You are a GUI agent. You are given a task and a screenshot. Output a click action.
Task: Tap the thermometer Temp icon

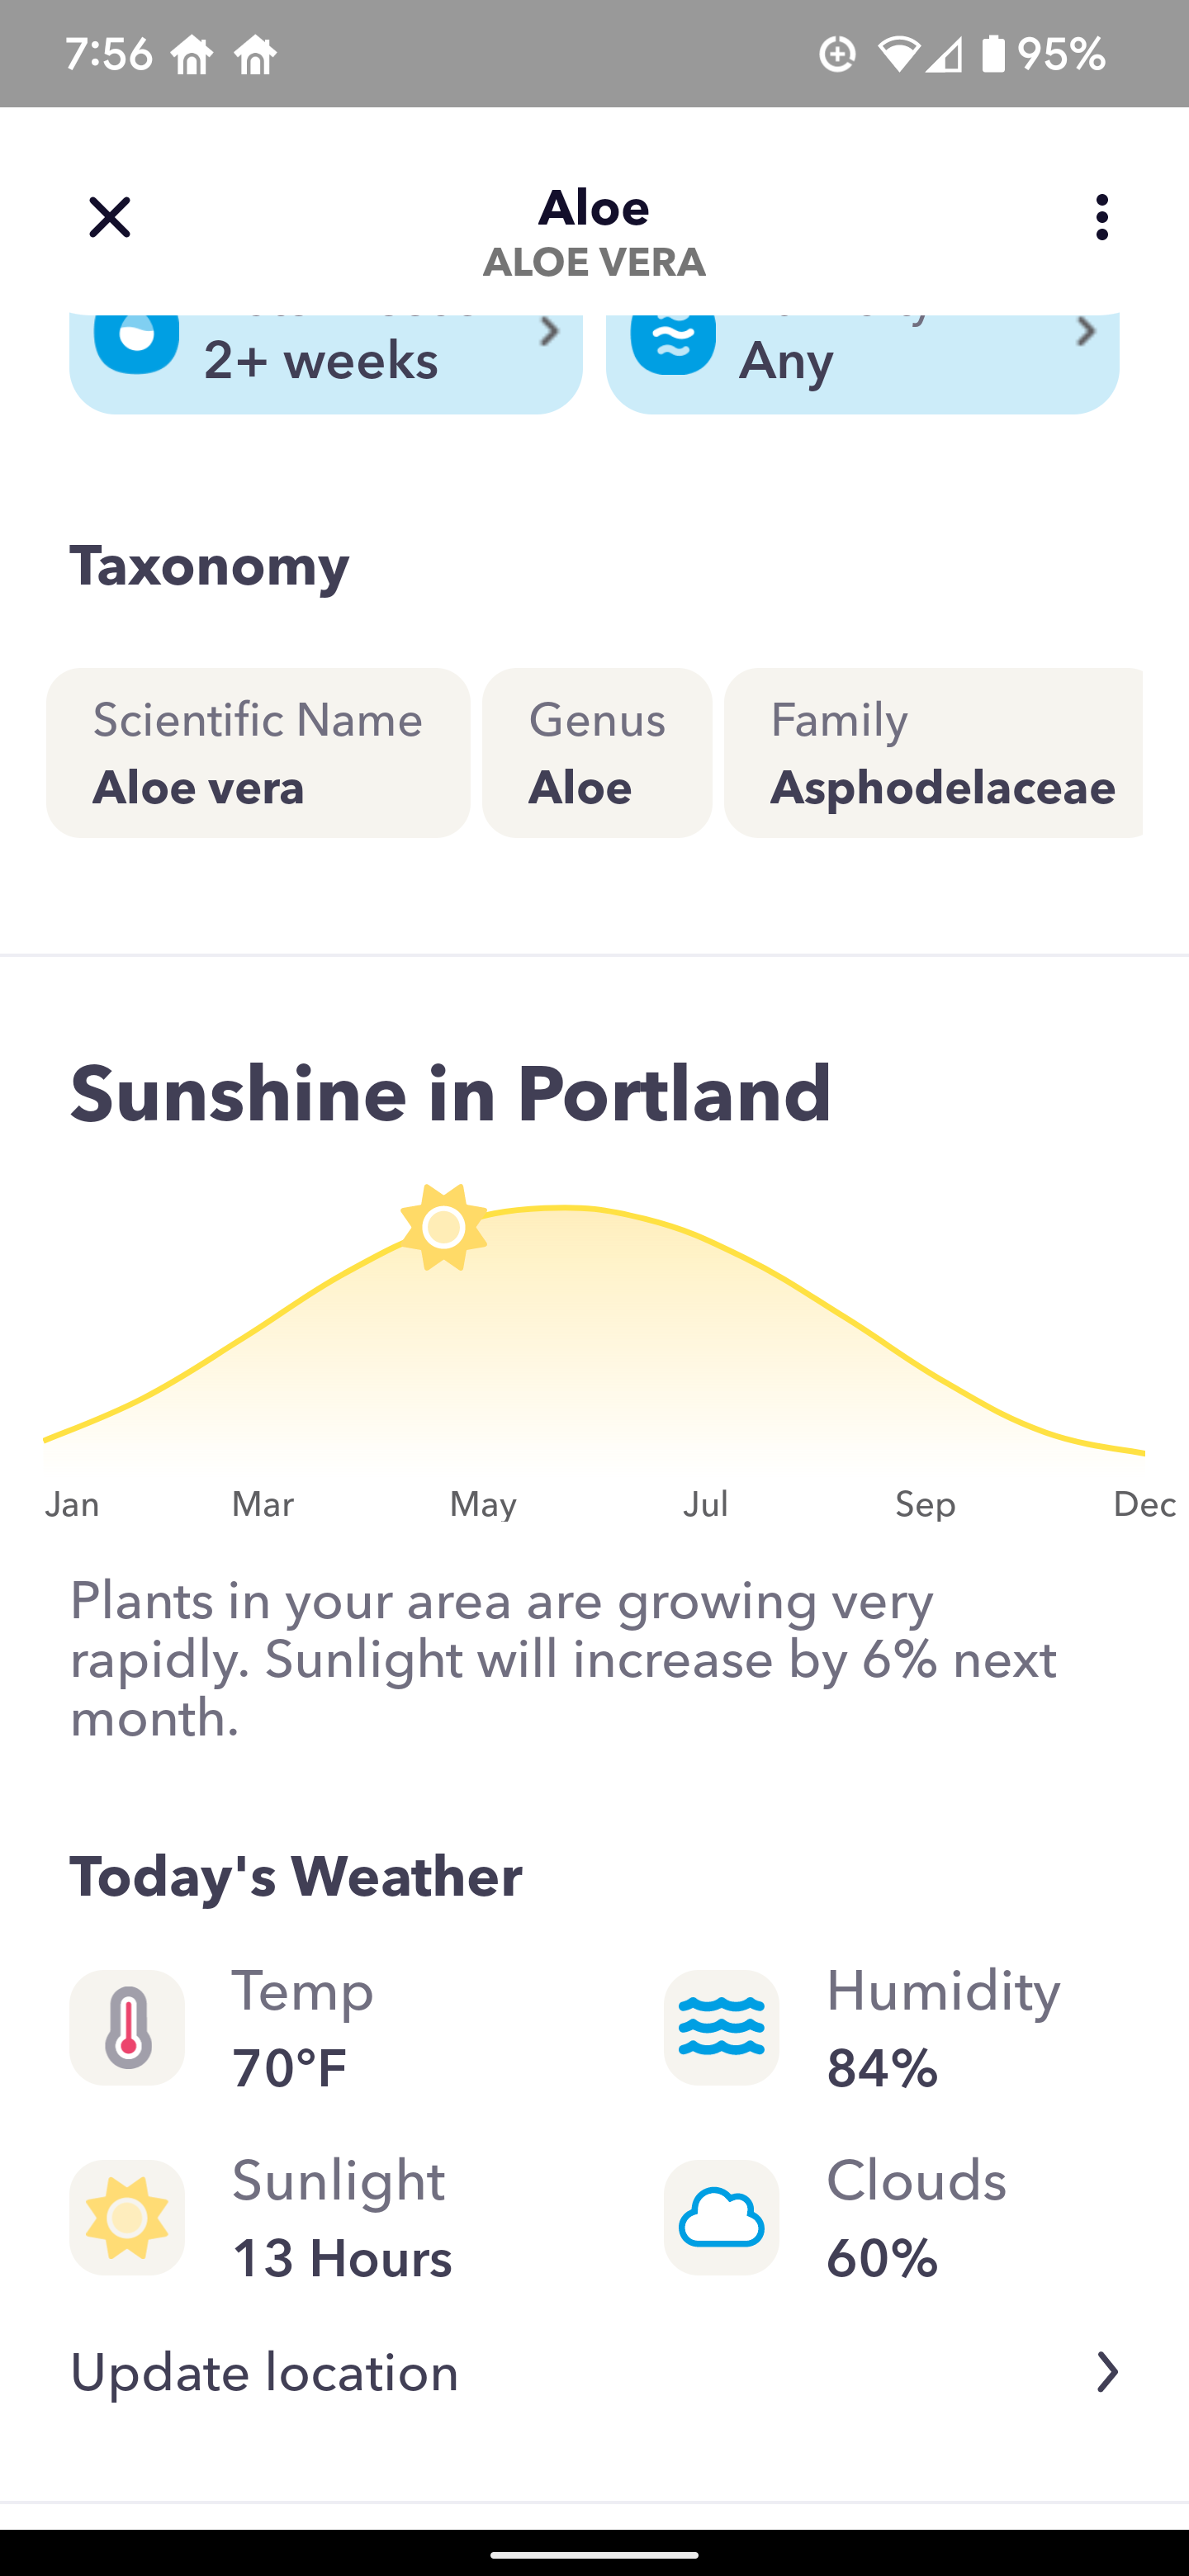pyautogui.click(x=127, y=2027)
